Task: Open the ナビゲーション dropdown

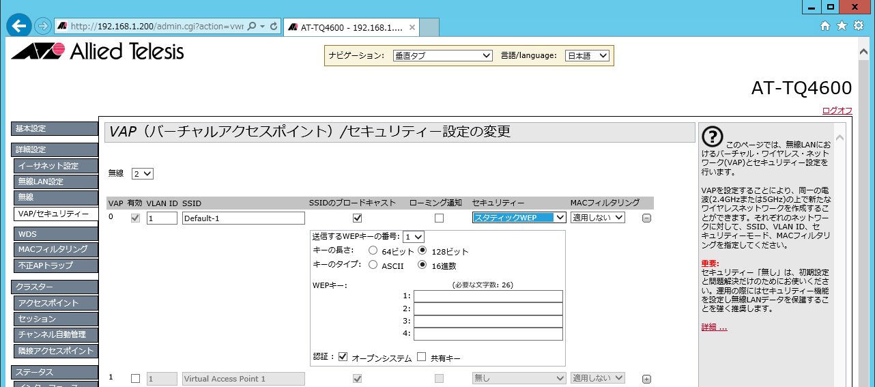Action: [442, 55]
